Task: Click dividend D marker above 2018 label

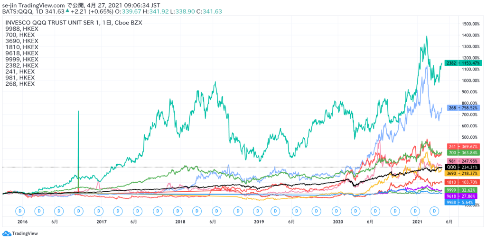Action: [178, 211]
